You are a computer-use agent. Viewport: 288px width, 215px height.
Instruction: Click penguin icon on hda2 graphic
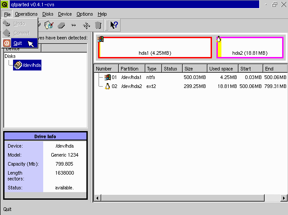(x=219, y=39)
